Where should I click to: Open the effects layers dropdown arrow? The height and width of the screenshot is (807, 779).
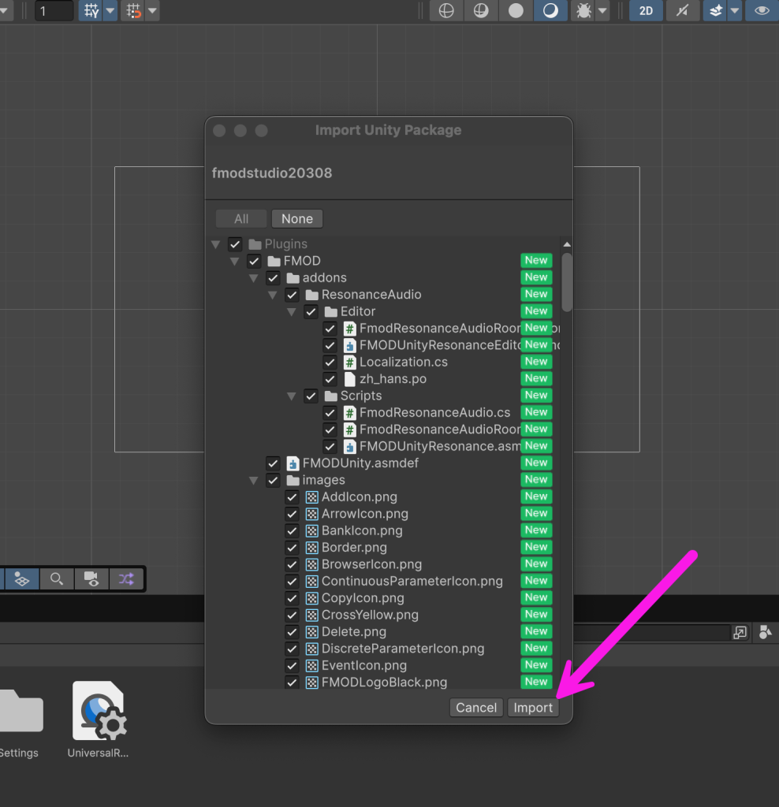click(x=734, y=10)
